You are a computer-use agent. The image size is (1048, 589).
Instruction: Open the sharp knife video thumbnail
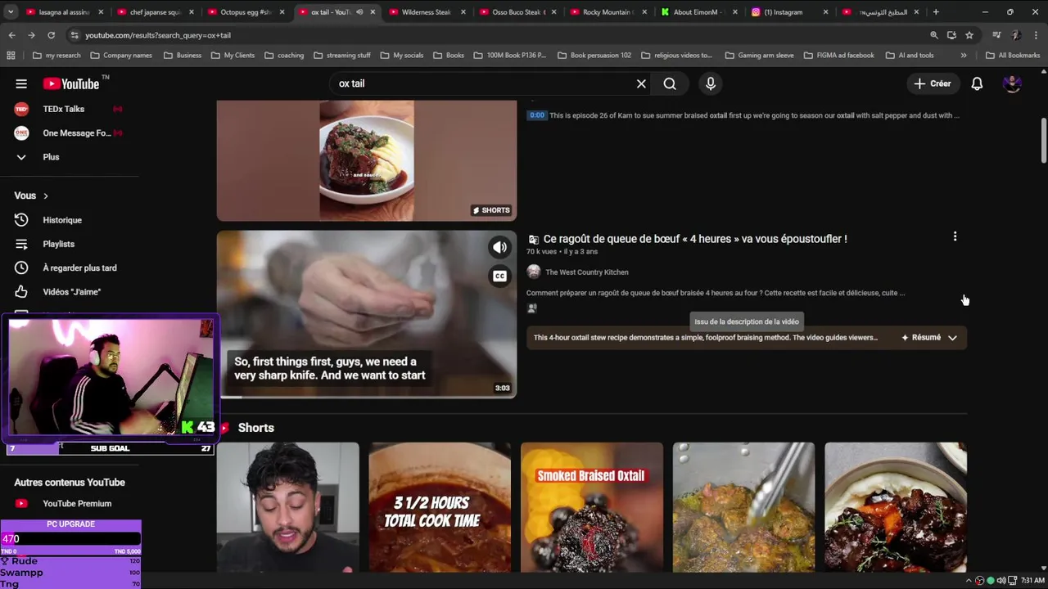click(x=367, y=314)
